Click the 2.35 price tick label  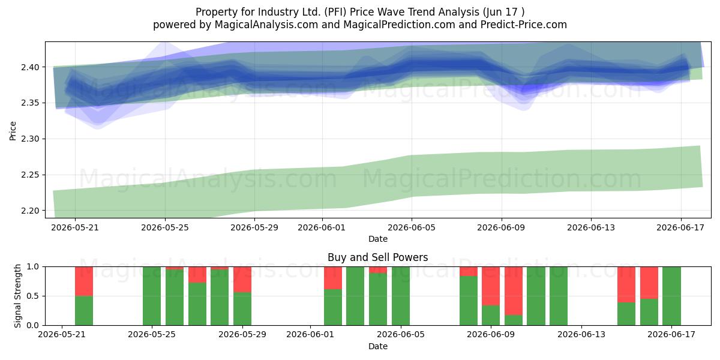click(31, 103)
